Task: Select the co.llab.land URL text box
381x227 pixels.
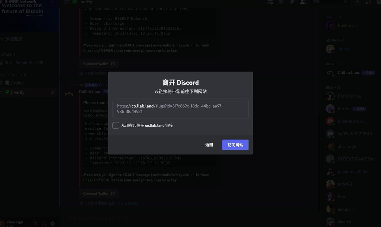Action: tap(180, 109)
